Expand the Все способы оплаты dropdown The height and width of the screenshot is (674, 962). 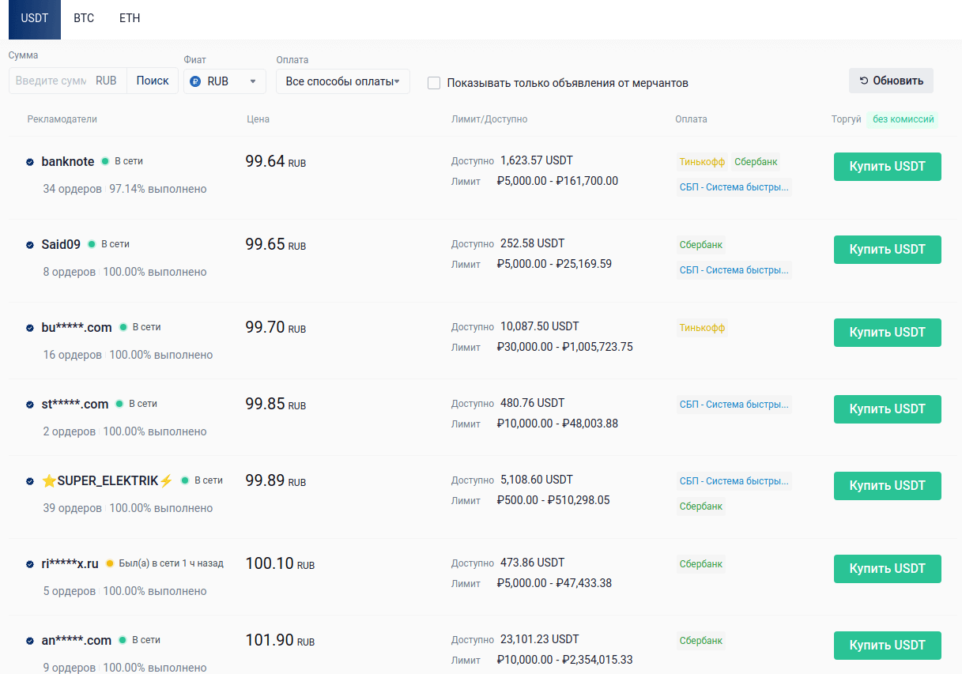342,81
